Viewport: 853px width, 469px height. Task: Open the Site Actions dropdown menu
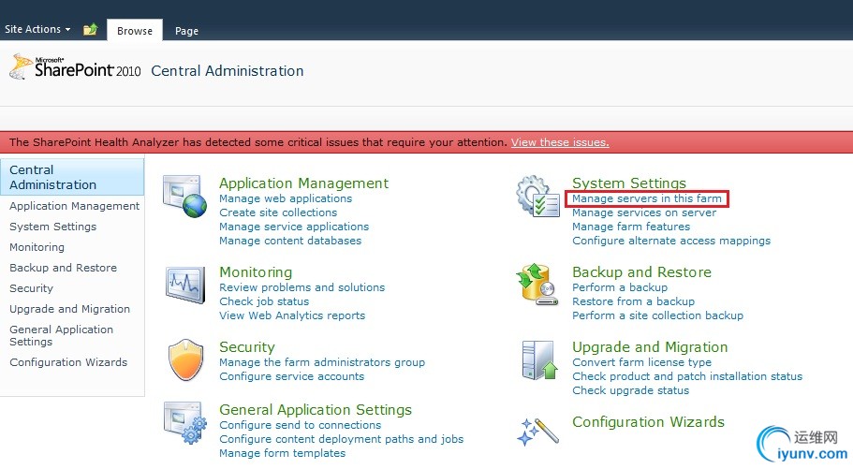coord(37,29)
